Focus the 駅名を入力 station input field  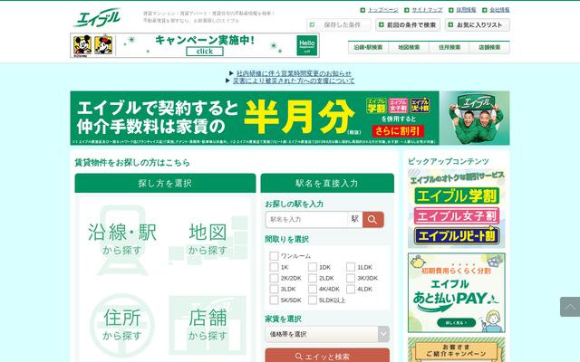click(306, 219)
